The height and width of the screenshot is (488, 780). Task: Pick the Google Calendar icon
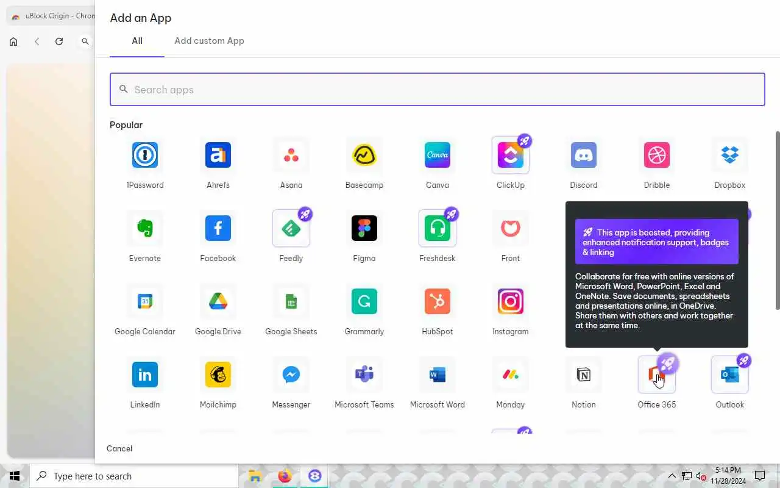[x=145, y=301]
